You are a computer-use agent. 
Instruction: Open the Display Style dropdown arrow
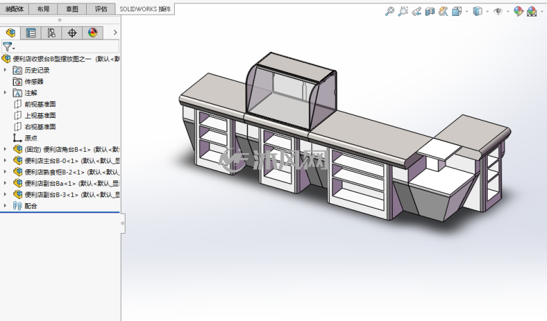click(488, 11)
